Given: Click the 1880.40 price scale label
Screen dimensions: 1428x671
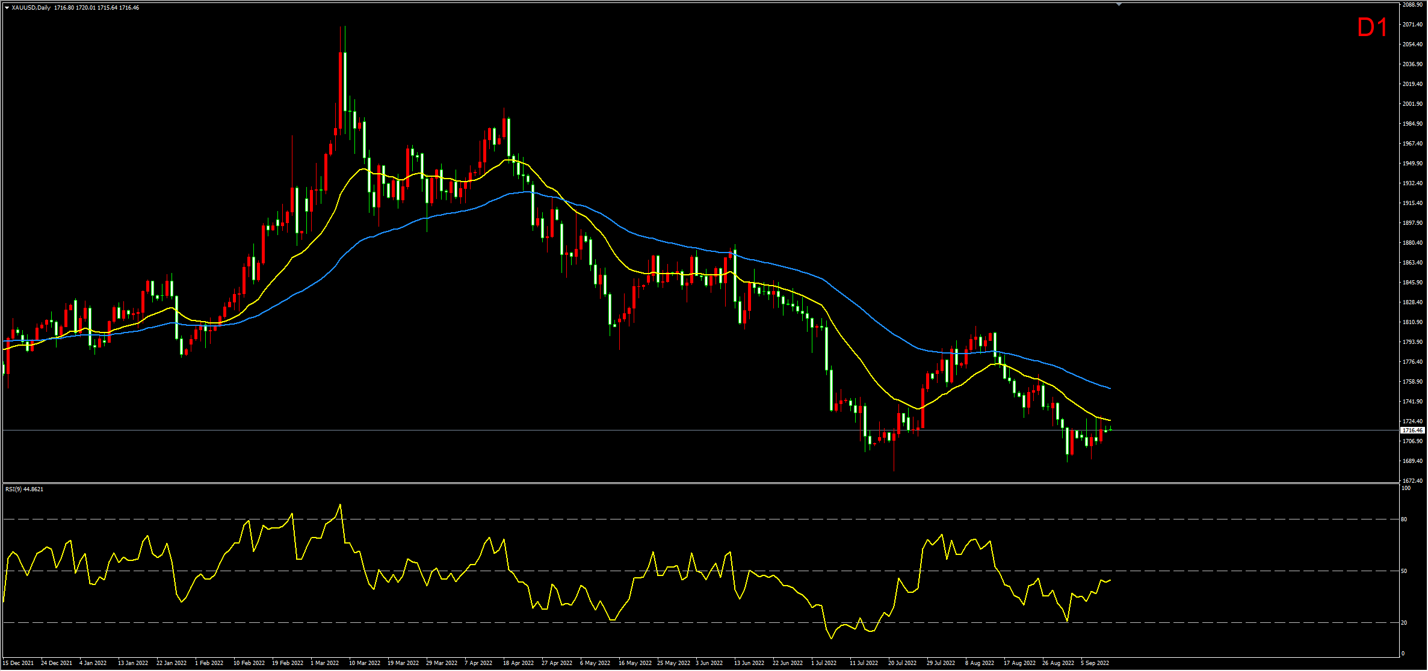Looking at the screenshot, I should [x=1412, y=243].
